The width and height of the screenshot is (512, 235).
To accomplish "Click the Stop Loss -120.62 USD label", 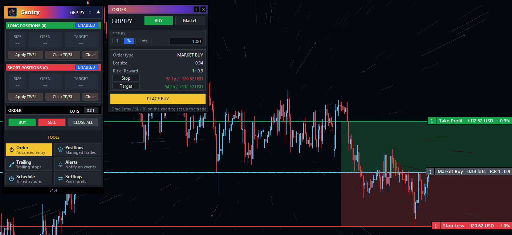I will point(476,226).
